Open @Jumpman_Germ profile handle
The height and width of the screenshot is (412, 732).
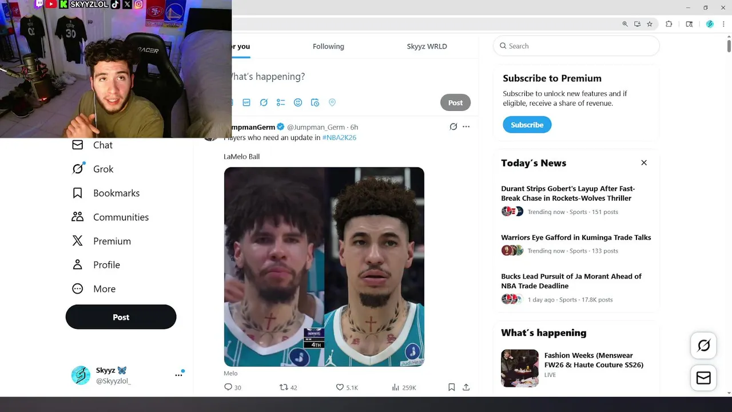(316, 127)
